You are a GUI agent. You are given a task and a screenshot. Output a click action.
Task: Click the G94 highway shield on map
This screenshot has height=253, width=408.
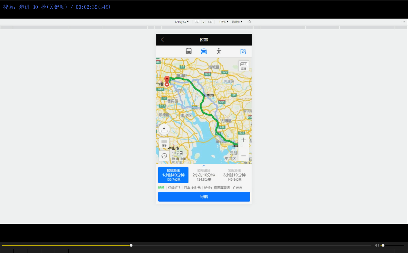click(222, 102)
